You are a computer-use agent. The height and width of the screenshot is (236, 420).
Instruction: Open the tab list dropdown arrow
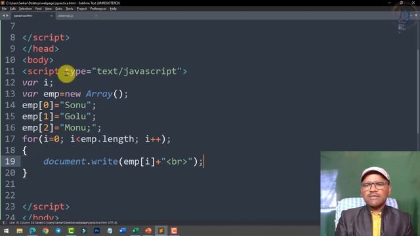coord(416,16)
